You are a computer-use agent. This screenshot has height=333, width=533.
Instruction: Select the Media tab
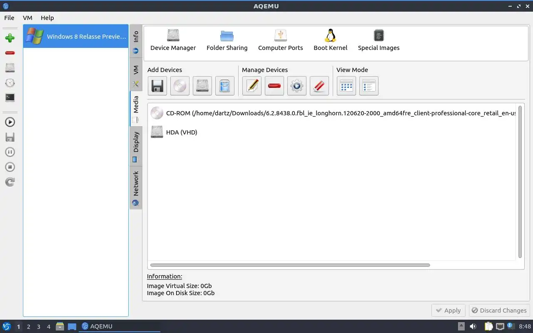click(x=136, y=109)
